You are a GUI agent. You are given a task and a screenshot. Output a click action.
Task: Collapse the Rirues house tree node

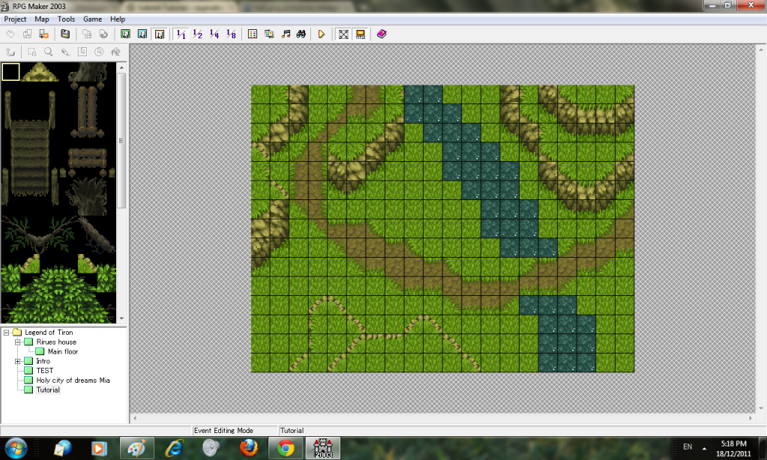17,342
